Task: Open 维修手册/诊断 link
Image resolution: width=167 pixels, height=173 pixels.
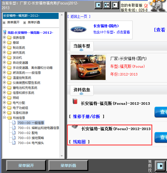Action: point(86,116)
